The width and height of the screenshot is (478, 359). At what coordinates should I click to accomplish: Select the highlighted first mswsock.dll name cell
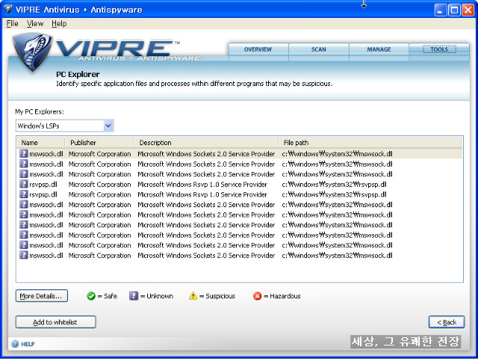tap(46, 154)
